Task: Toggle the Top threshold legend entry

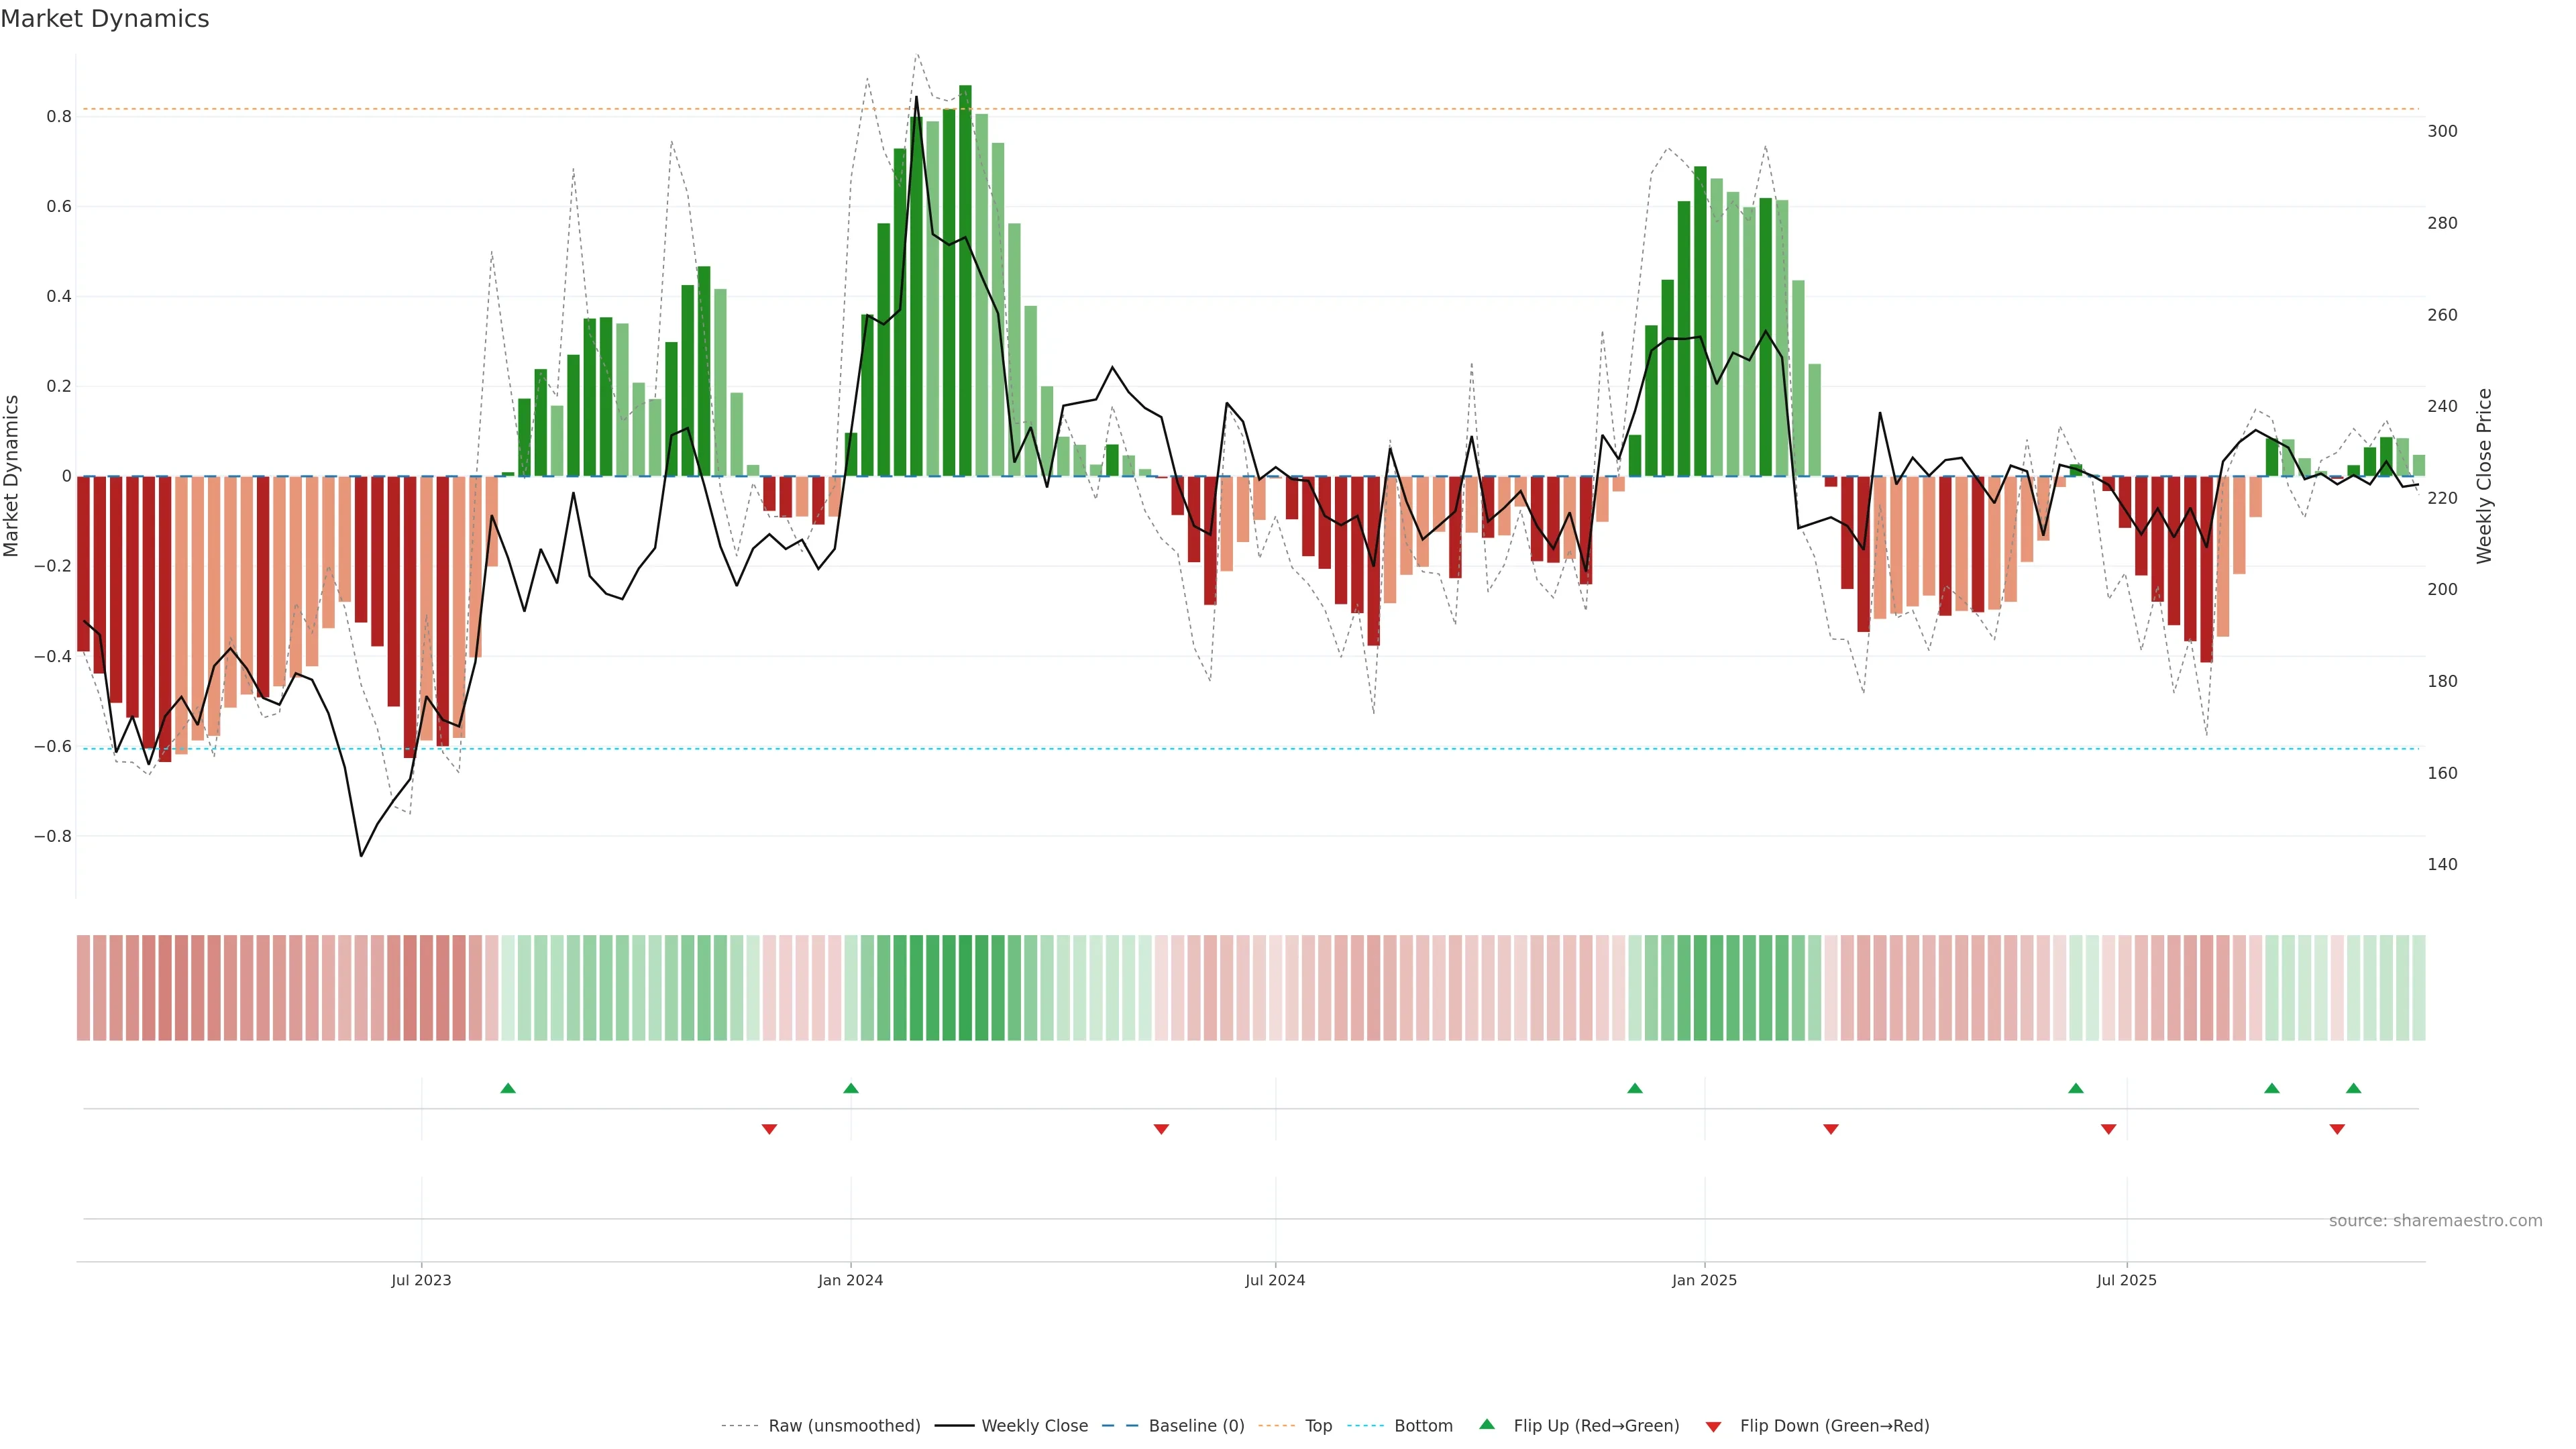Action: point(1318,1425)
